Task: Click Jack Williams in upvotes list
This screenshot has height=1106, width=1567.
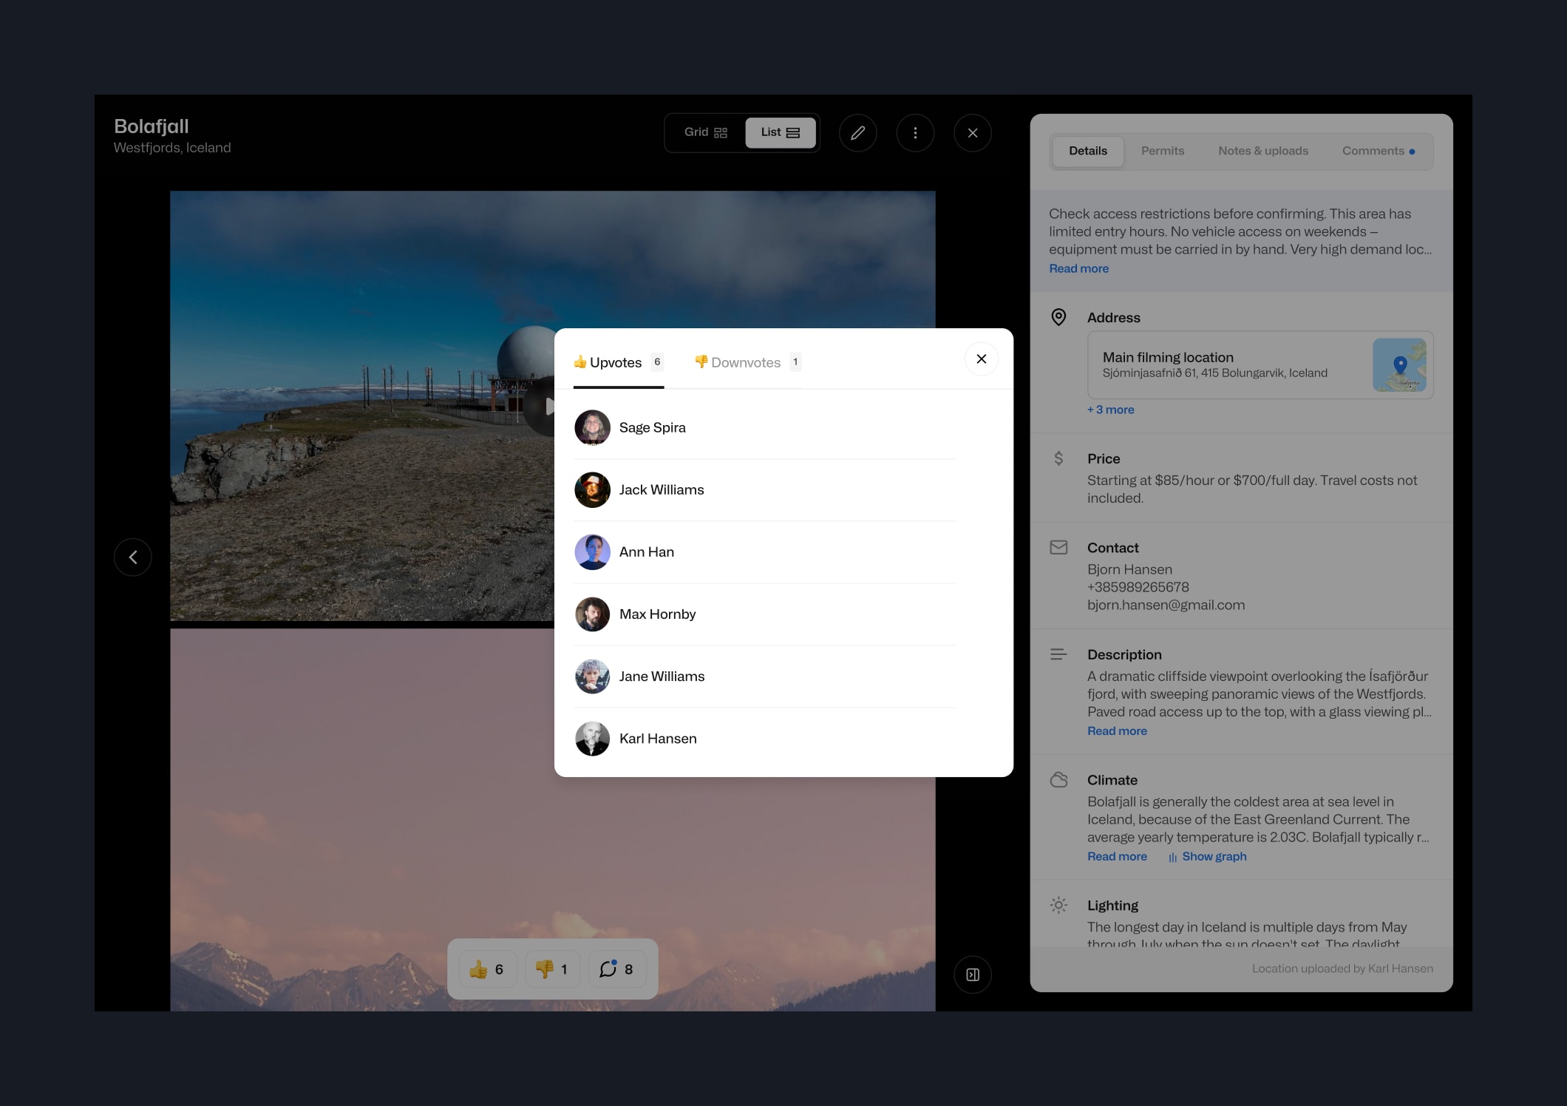Action: (x=764, y=489)
